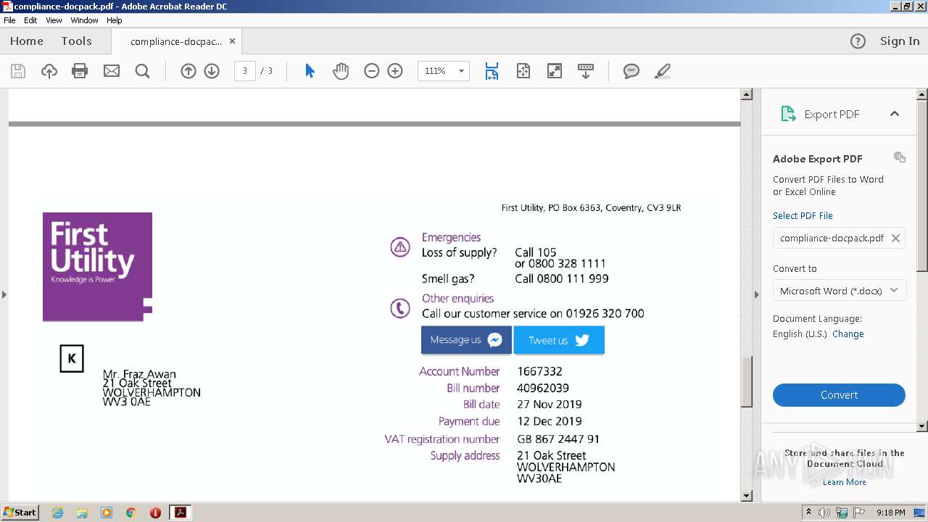Click the cloud upload icon

[x=49, y=71]
